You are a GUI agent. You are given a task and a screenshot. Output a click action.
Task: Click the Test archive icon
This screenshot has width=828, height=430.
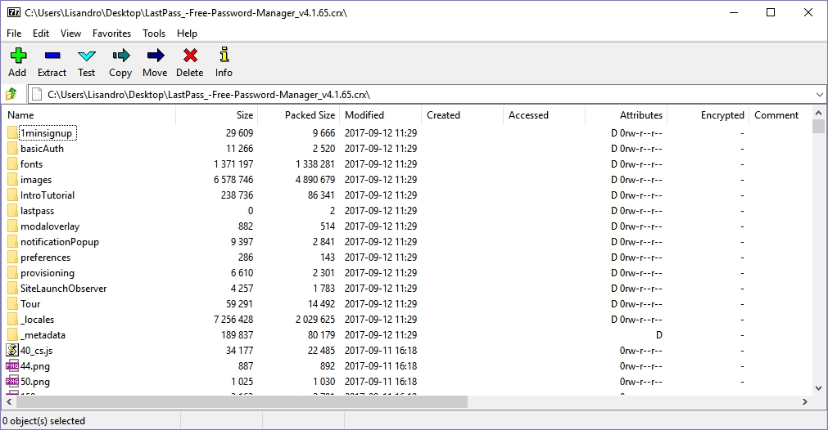(87, 56)
